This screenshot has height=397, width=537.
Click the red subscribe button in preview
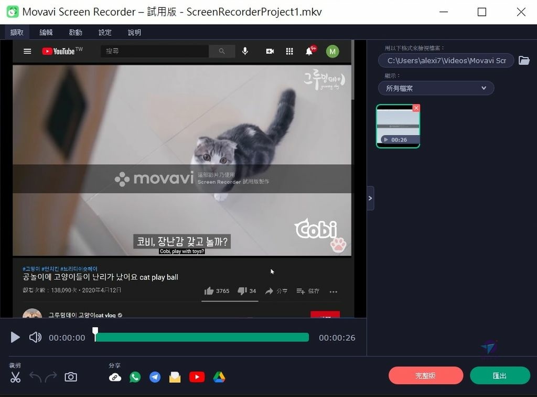pyautogui.click(x=325, y=315)
